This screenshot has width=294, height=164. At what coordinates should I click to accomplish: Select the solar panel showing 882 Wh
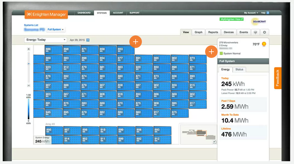108,113
